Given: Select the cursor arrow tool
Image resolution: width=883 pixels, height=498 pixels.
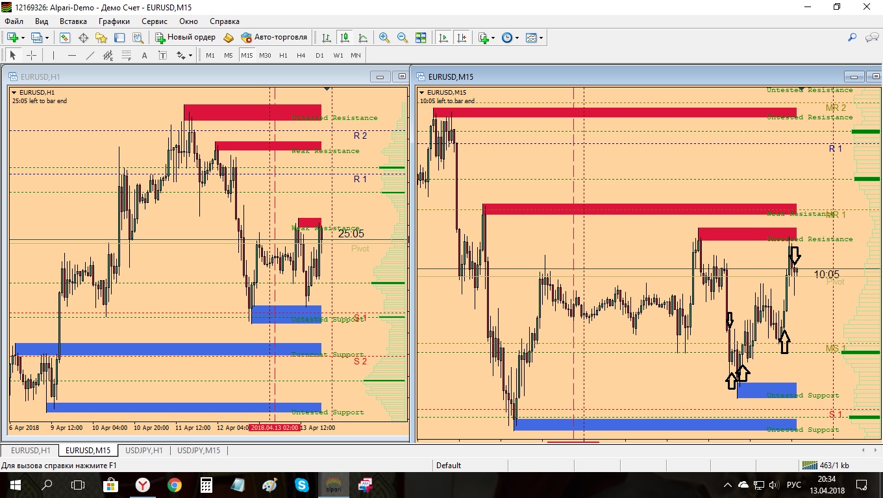Looking at the screenshot, I should tap(12, 55).
